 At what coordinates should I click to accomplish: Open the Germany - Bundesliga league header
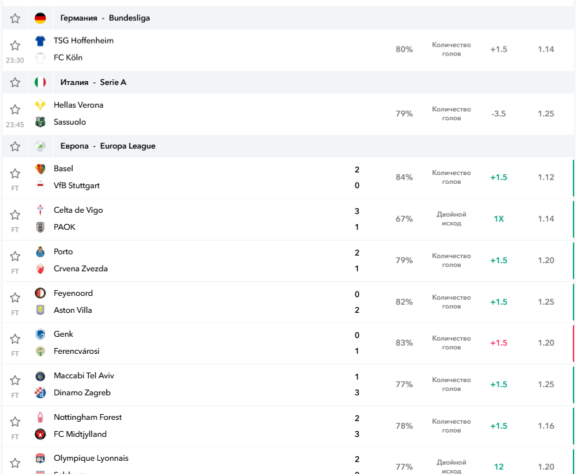104,18
